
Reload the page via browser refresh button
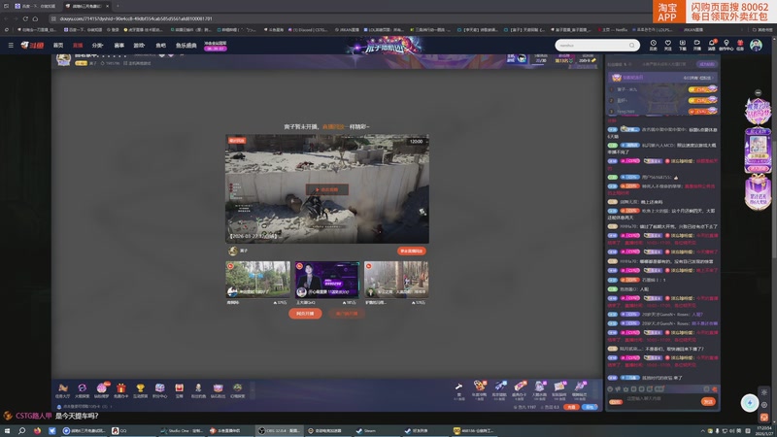pos(25,18)
